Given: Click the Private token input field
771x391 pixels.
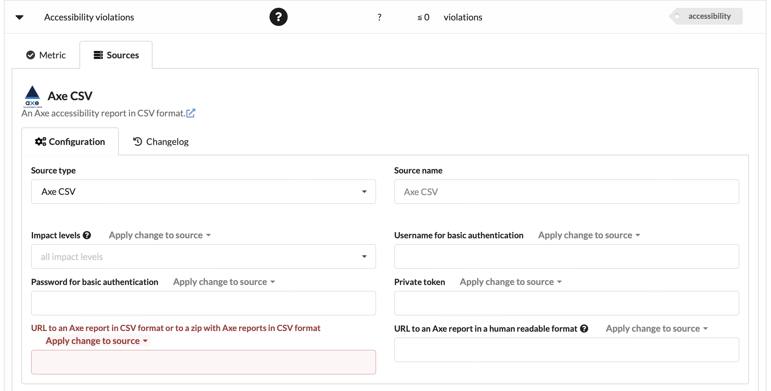Looking at the screenshot, I should 566,303.
